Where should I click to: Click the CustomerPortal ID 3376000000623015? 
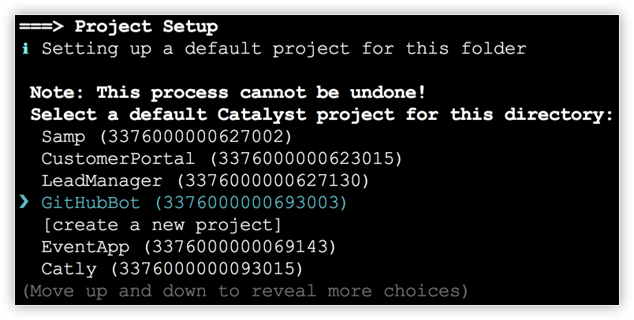(x=305, y=159)
